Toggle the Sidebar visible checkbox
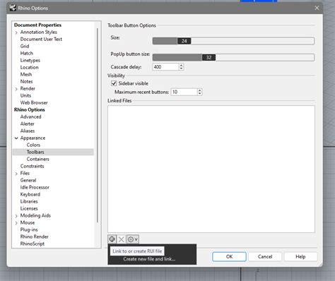 [x=114, y=83]
